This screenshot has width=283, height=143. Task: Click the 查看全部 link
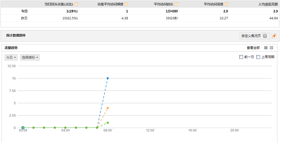click(x=253, y=48)
